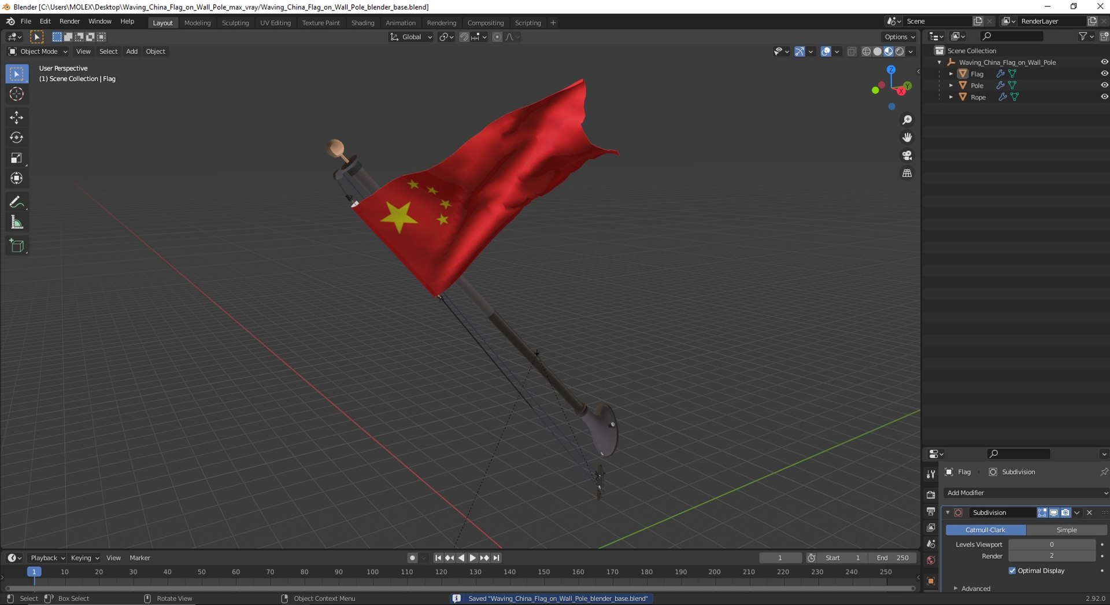This screenshot has width=1110, height=605.
Task: Switch to the UV Editing workspace tab
Action: tap(275, 23)
